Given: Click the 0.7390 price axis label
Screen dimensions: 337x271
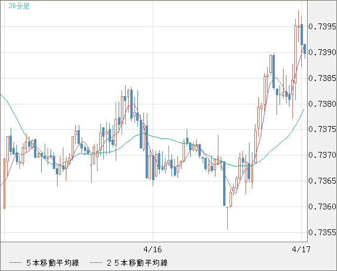Looking at the screenshot, I should (322, 52).
